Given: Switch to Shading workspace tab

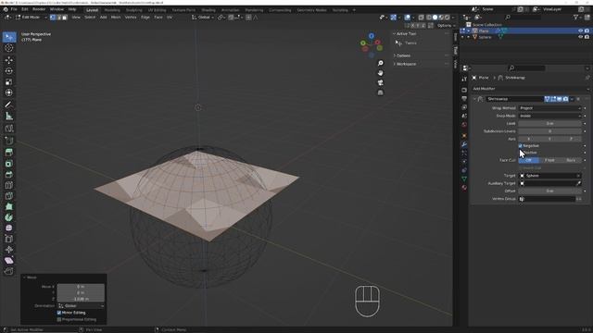Looking at the screenshot, I should 208,10.
